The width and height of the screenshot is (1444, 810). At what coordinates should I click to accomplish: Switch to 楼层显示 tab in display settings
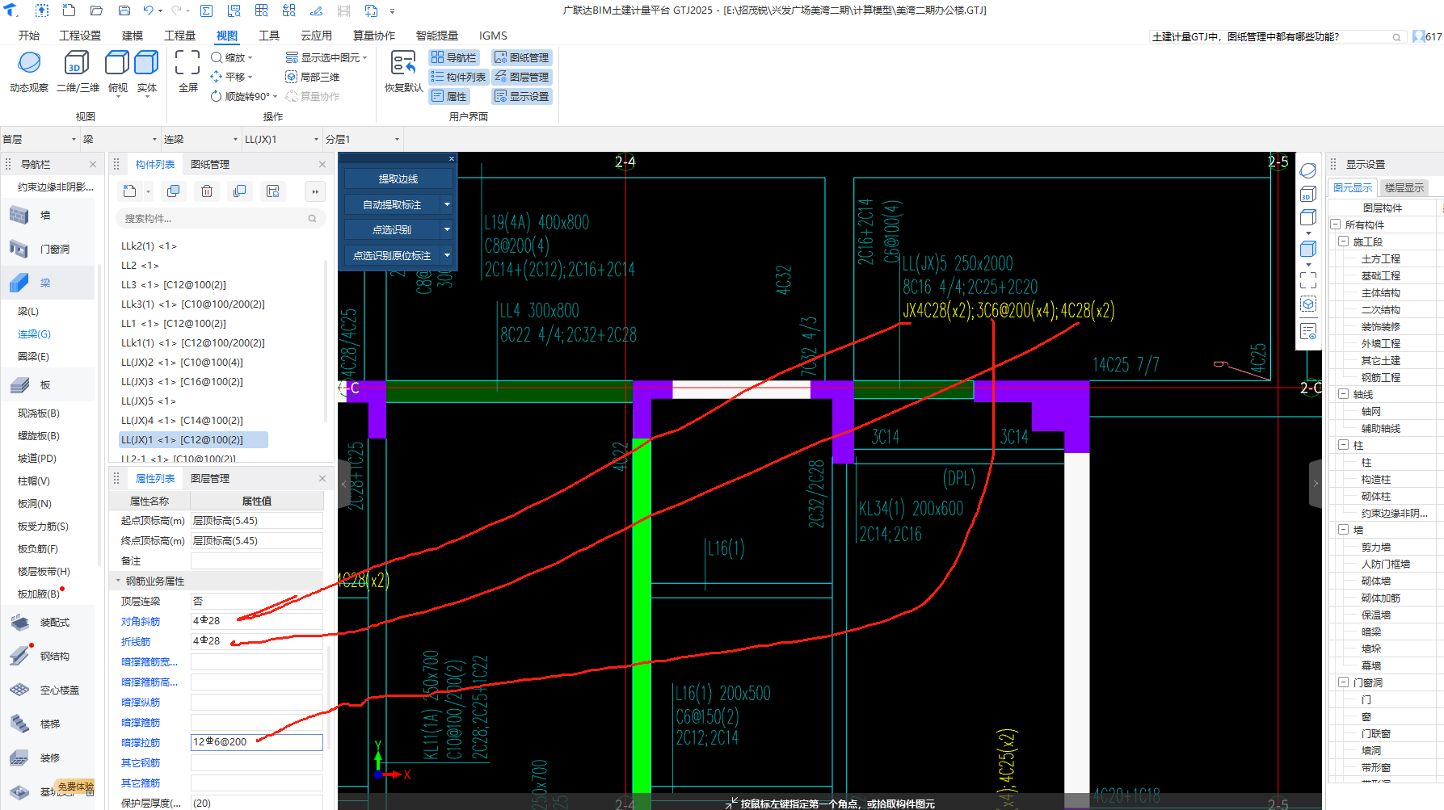pyautogui.click(x=1404, y=187)
